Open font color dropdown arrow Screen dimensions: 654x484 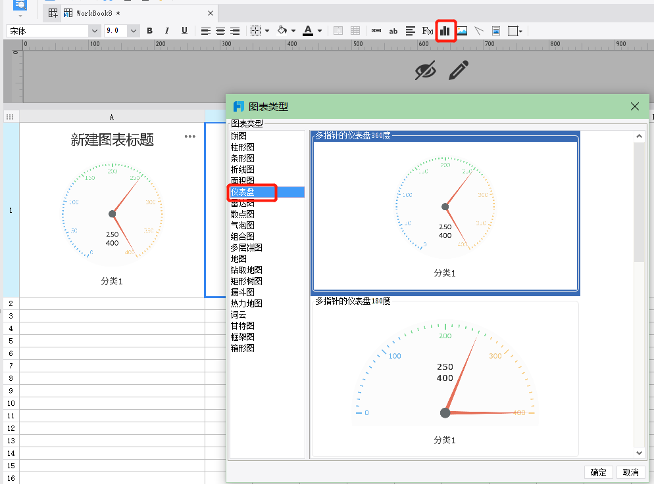tap(320, 31)
